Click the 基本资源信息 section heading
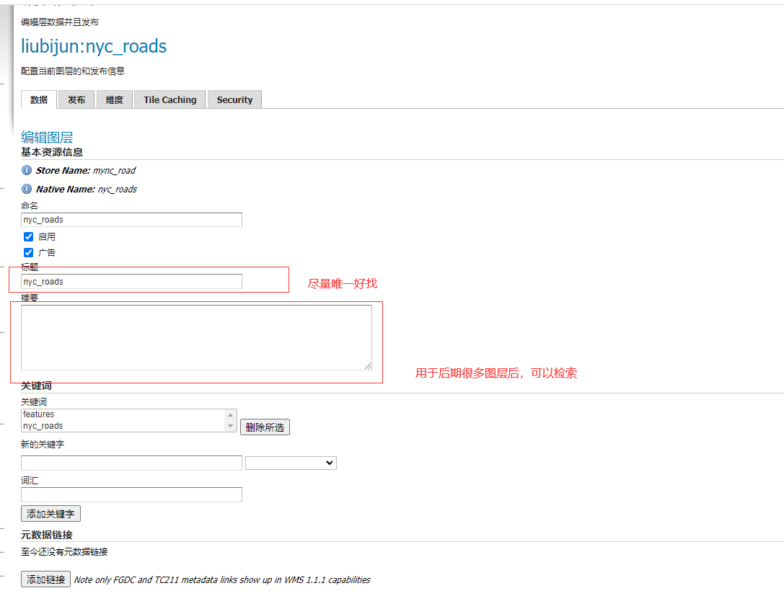The image size is (784, 596). (x=52, y=152)
